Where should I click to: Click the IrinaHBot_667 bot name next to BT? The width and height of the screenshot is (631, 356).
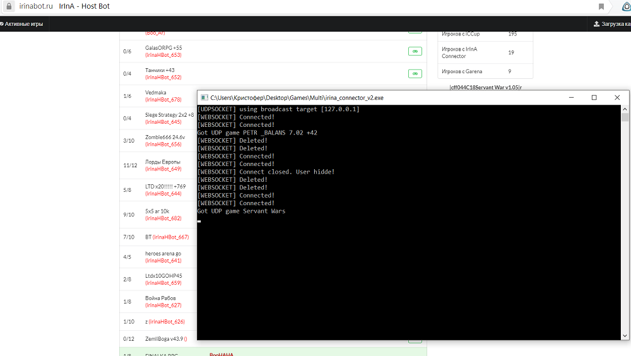pyautogui.click(x=170, y=237)
